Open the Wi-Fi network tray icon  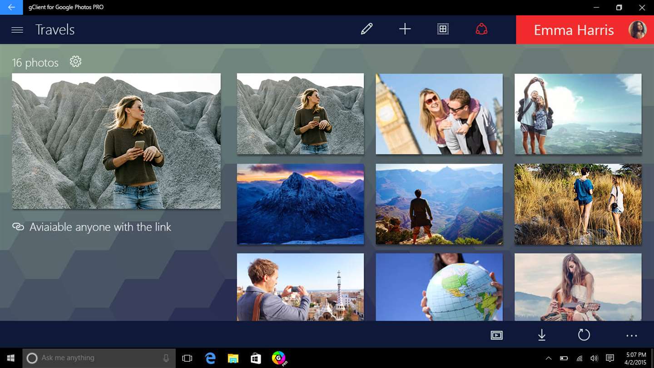(x=580, y=358)
